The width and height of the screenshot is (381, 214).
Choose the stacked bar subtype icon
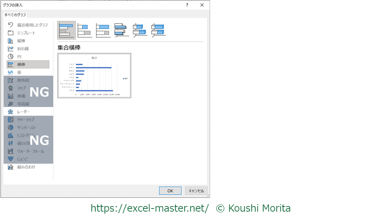[85, 30]
